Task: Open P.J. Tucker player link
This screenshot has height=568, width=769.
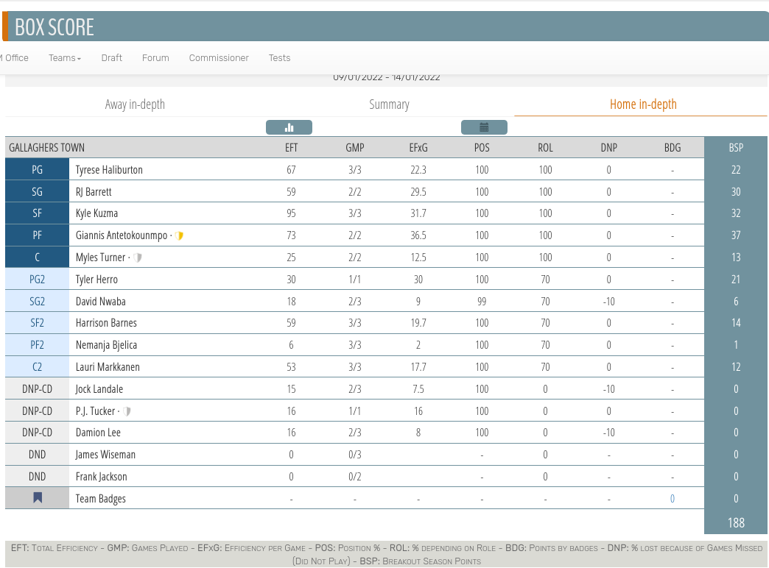Action: pyautogui.click(x=96, y=411)
